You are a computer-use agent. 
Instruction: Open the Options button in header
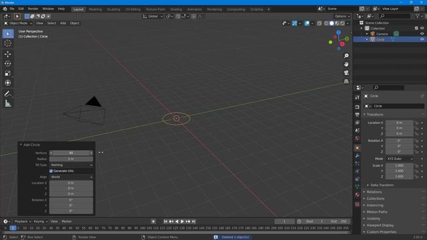click(342, 16)
